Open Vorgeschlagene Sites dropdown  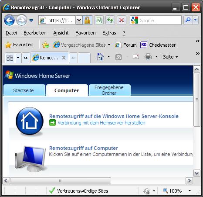[x=81, y=45]
